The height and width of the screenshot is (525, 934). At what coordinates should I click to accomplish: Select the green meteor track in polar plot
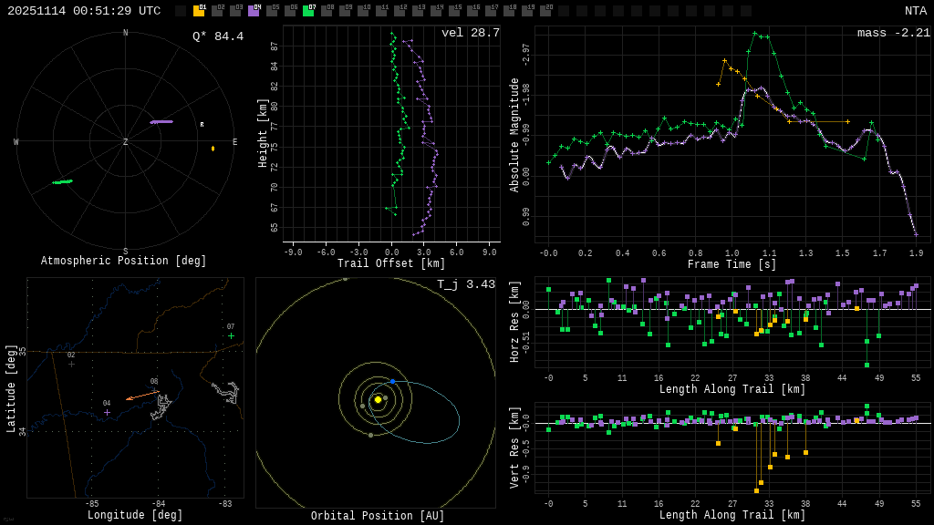[x=62, y=181]
